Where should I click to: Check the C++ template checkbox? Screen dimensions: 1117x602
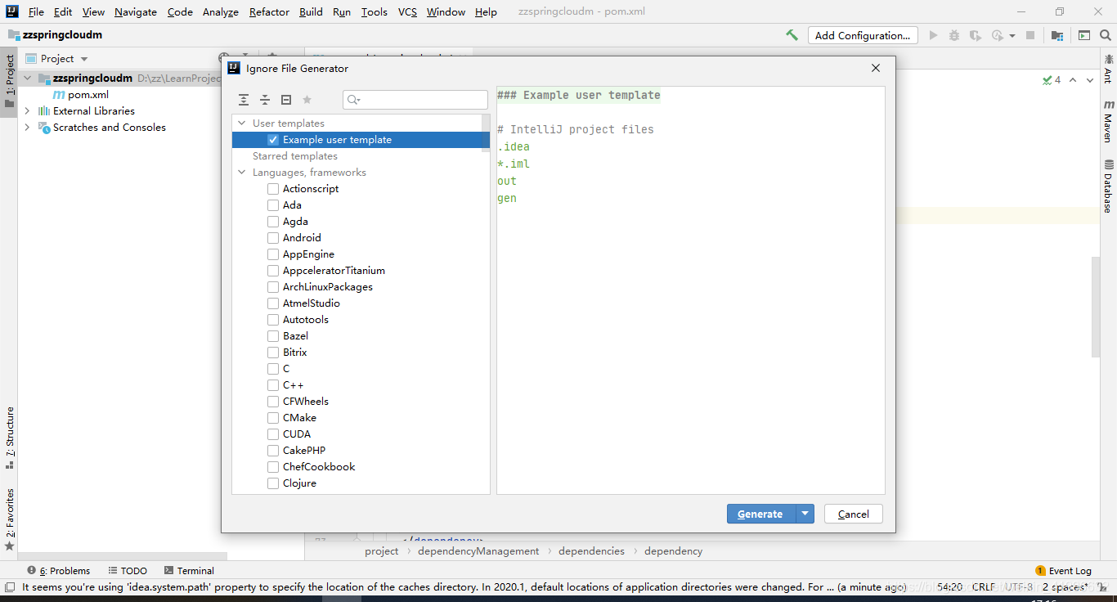[x=273, y=385]
